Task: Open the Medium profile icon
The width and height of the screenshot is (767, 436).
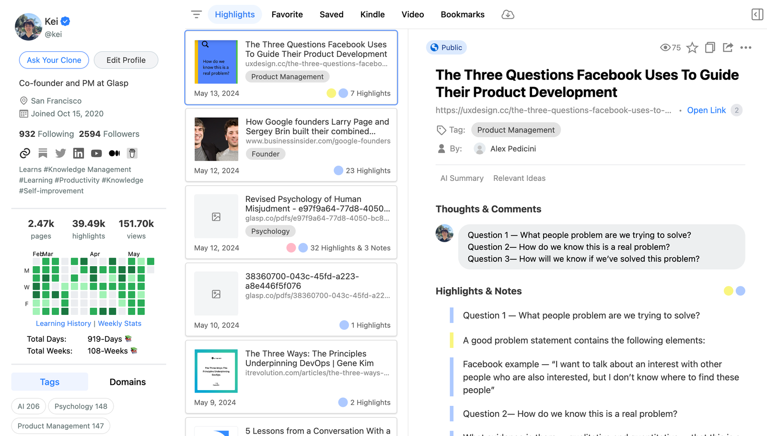Action: click(x=114, y=153)
